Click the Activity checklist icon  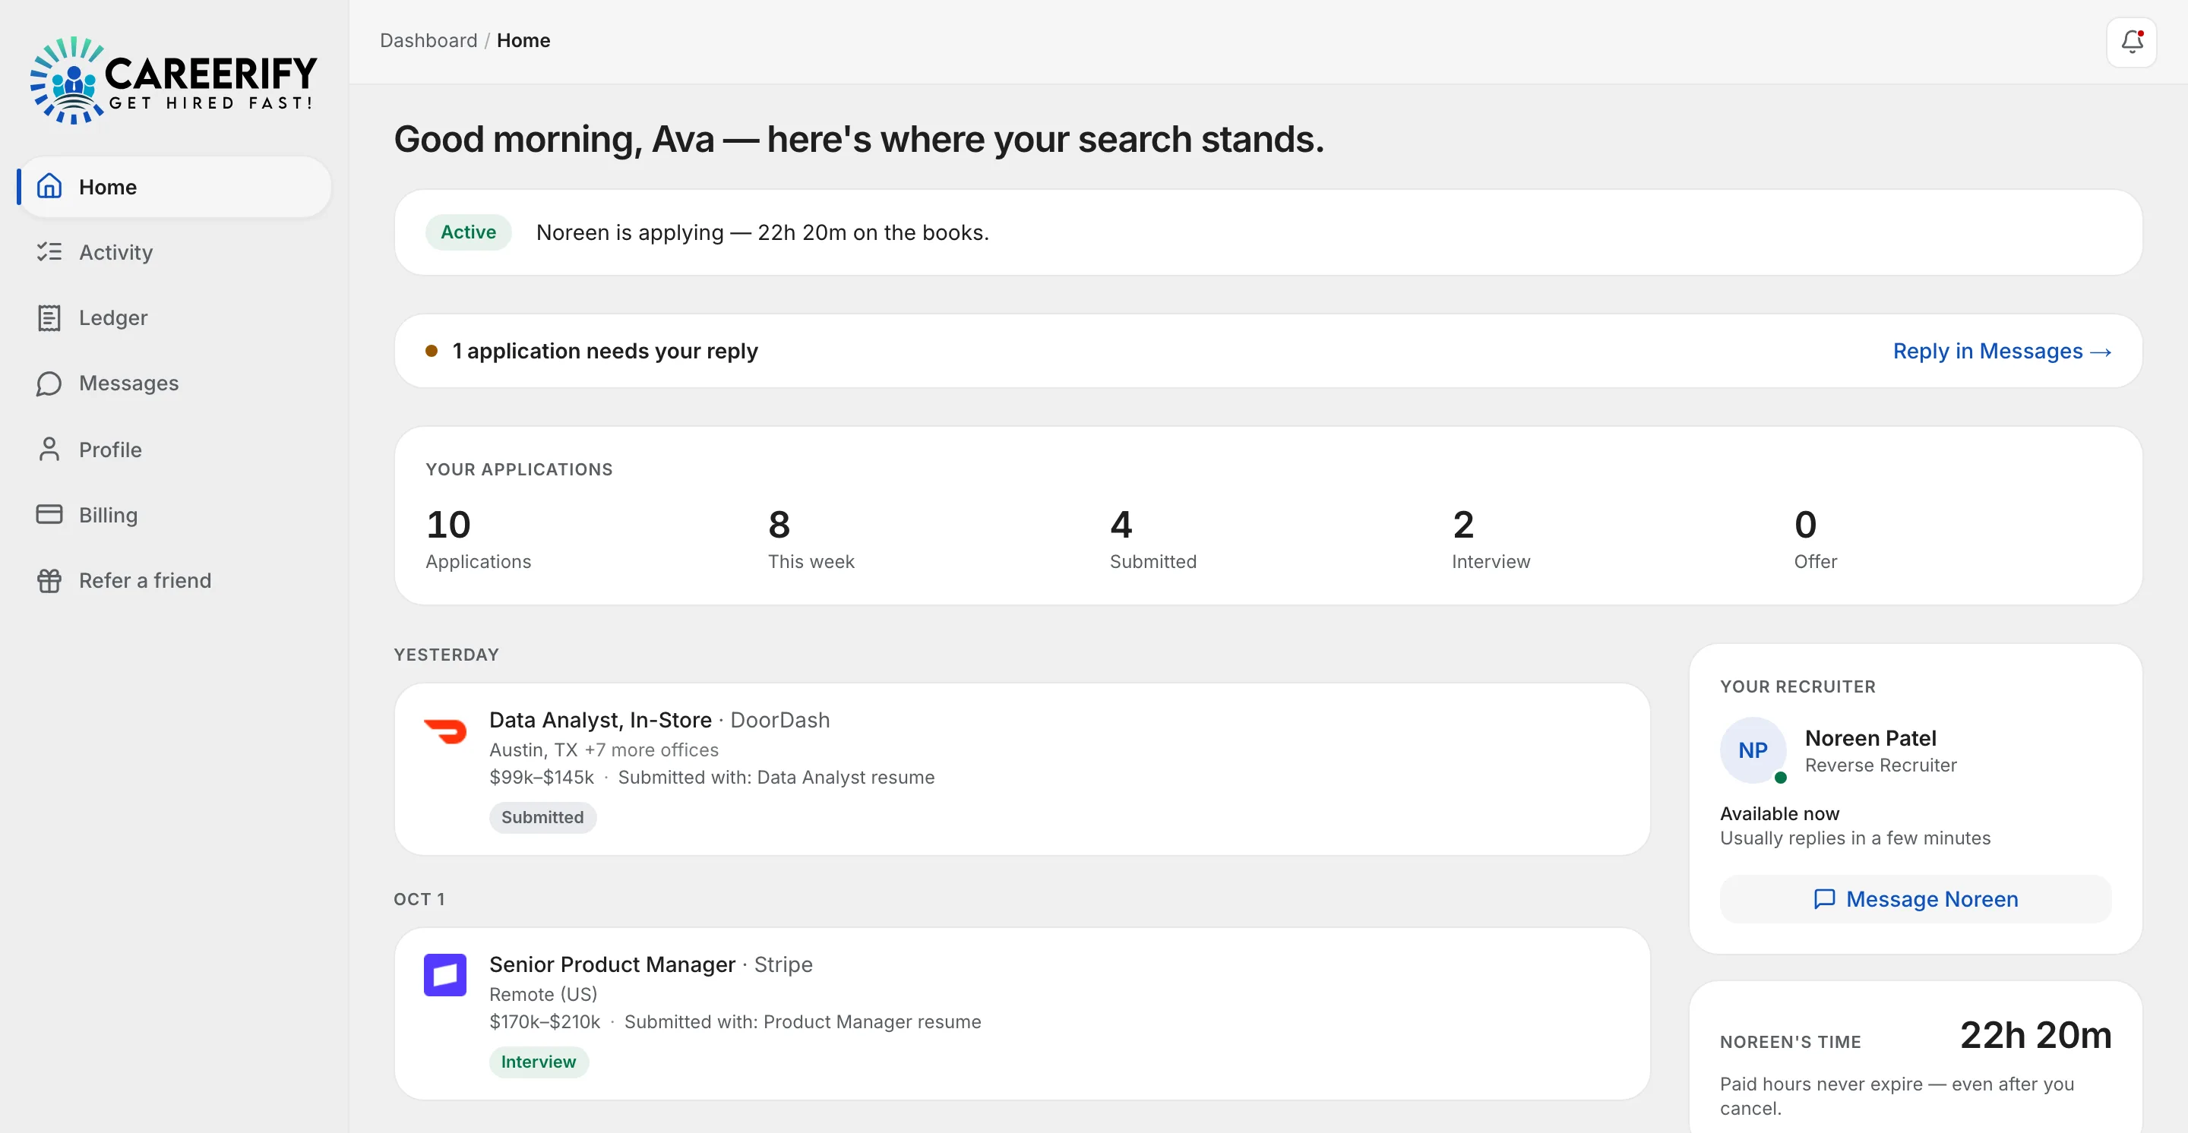coord(49,251)
